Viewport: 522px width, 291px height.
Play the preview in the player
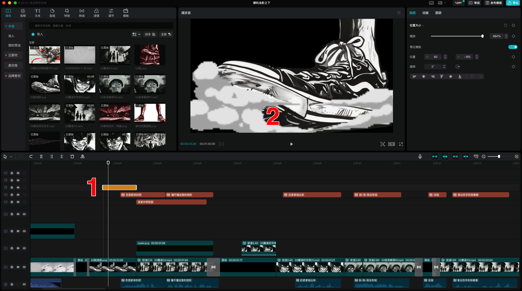click(292, 144)
